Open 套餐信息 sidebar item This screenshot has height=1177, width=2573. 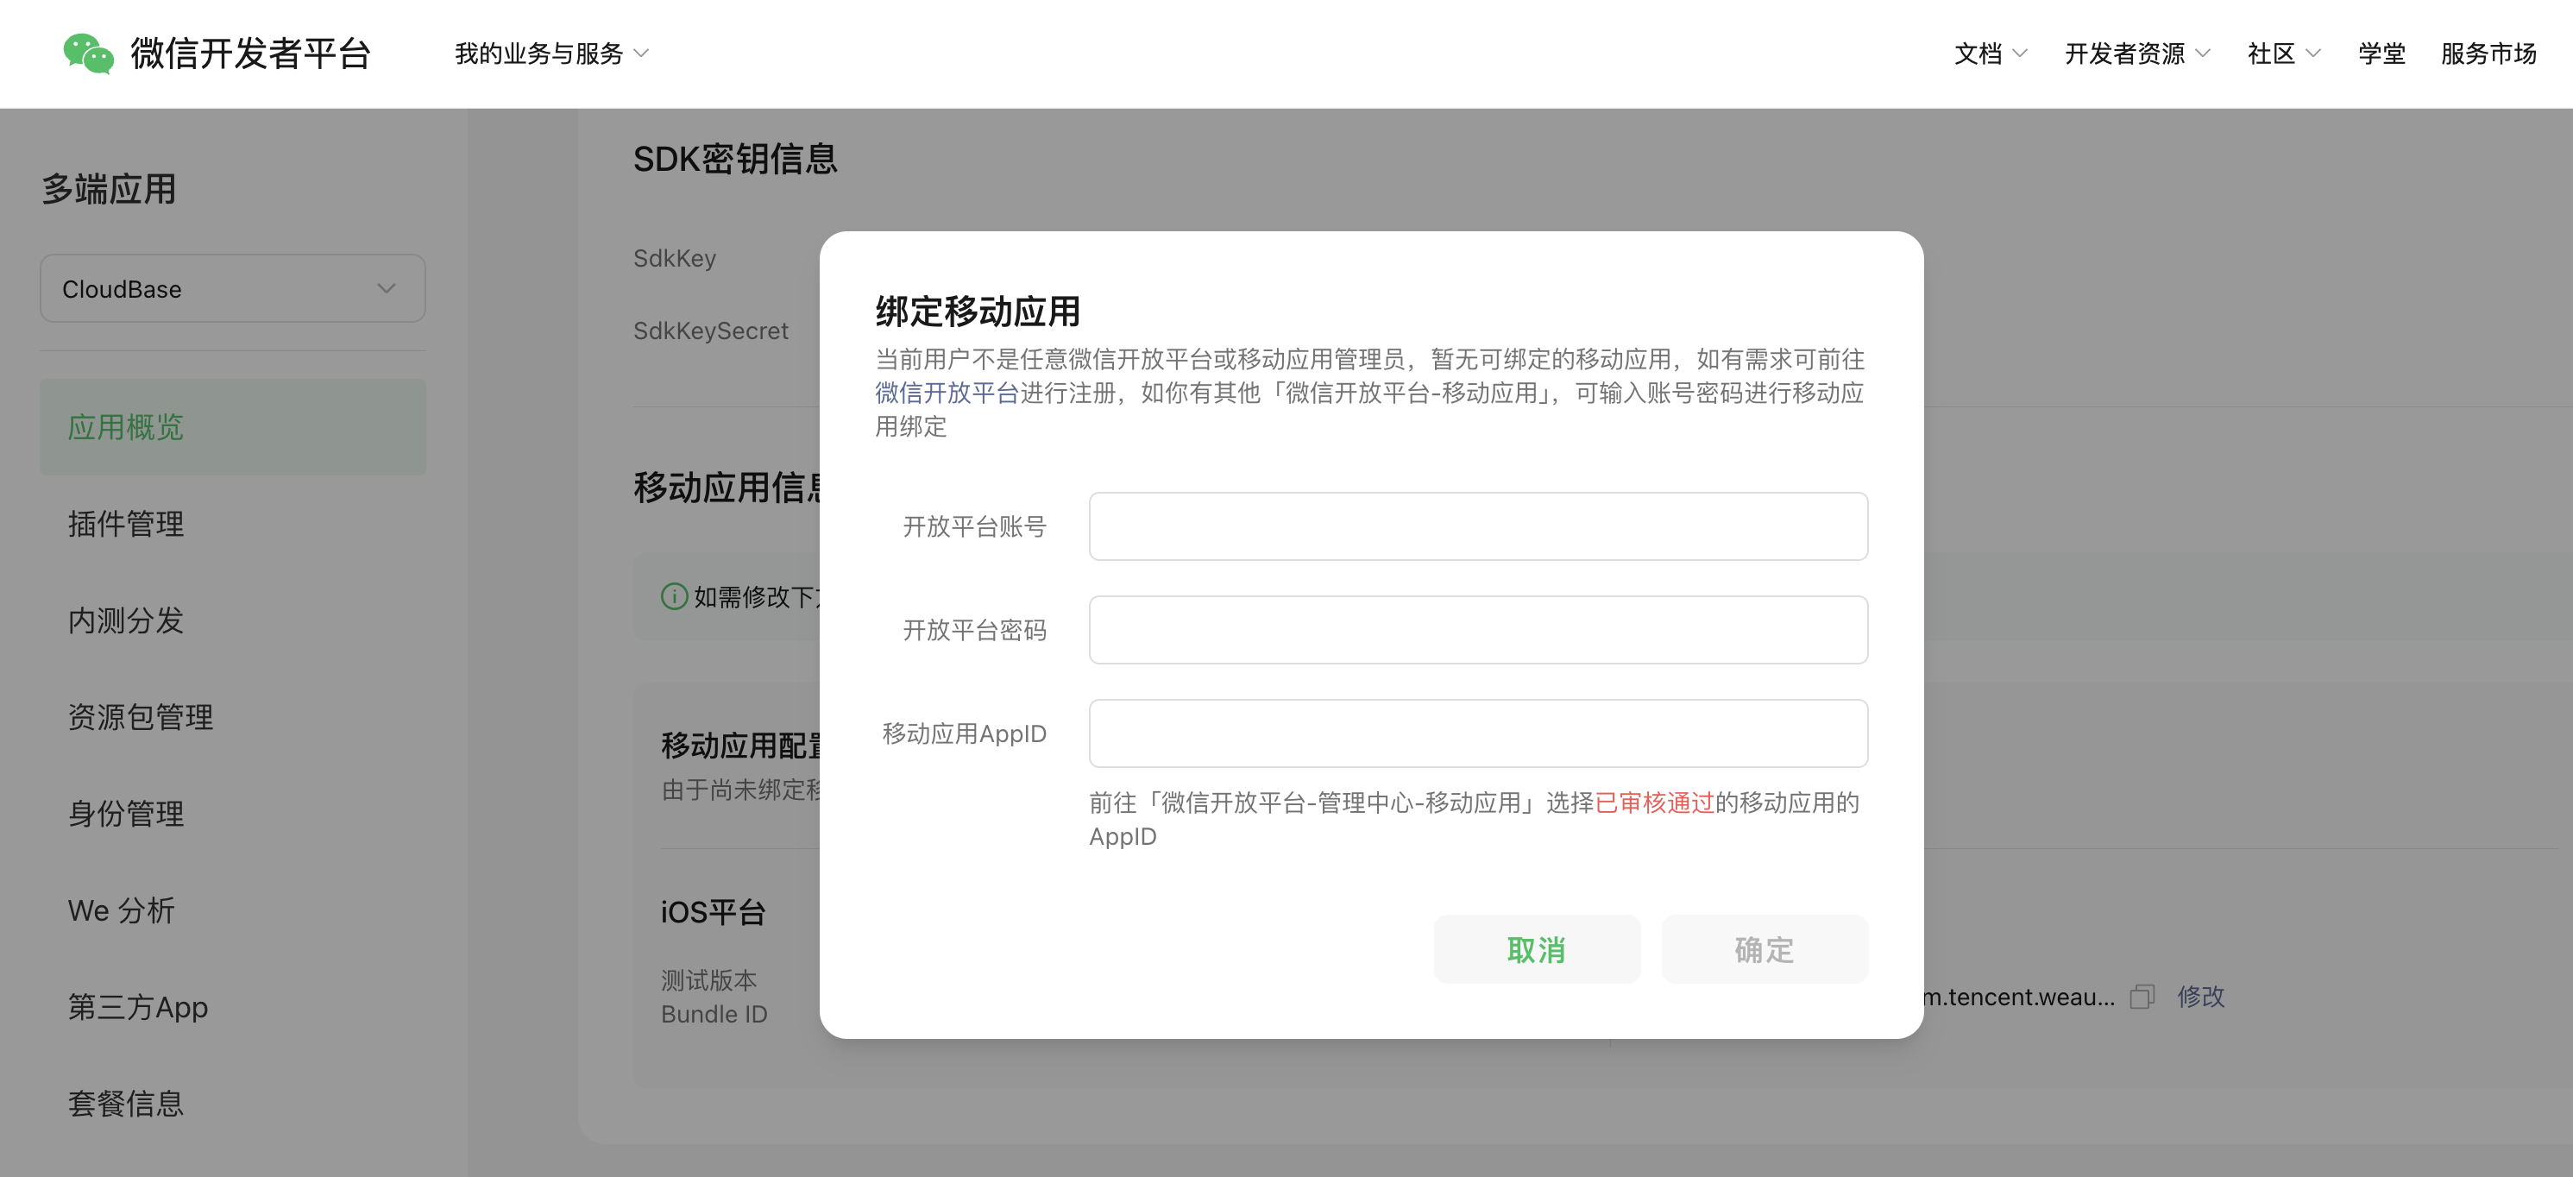tap(233, 1104)
